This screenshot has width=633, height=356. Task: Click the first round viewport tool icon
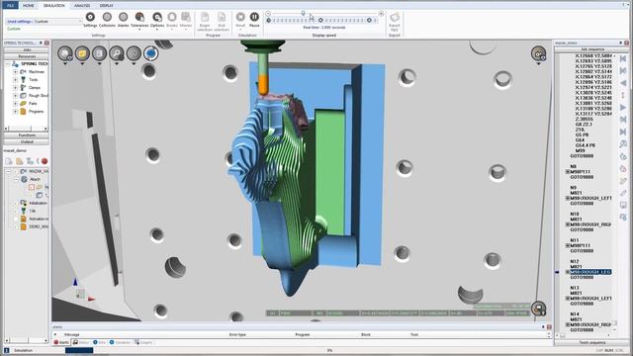65,53
